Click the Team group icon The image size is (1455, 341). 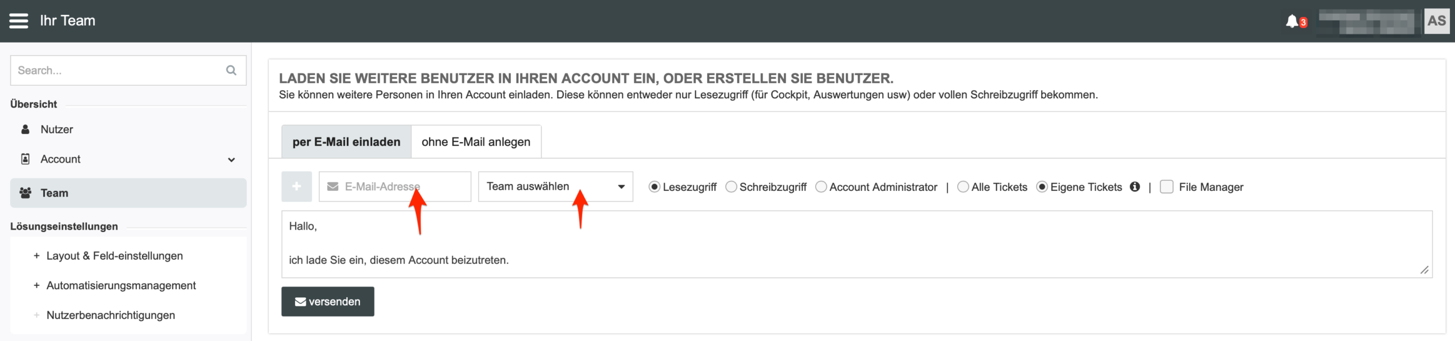click(x=25, y=193)
